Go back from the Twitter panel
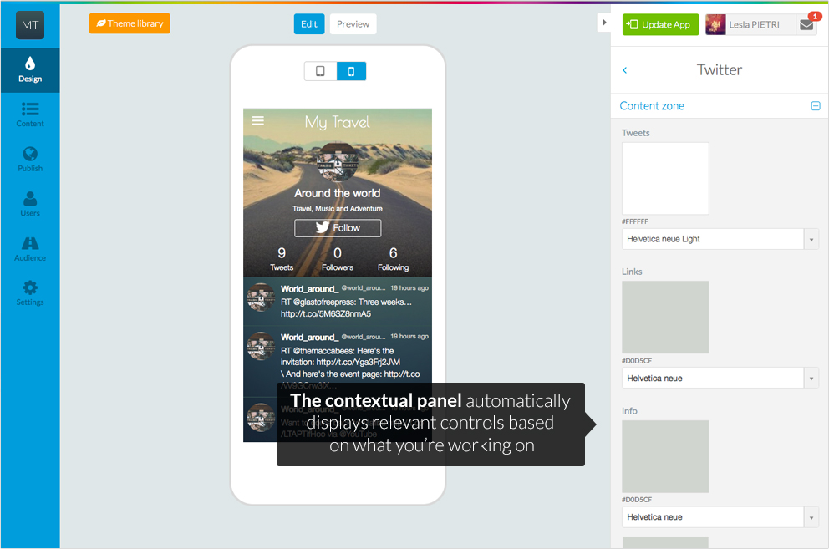 tap(625, 70)
